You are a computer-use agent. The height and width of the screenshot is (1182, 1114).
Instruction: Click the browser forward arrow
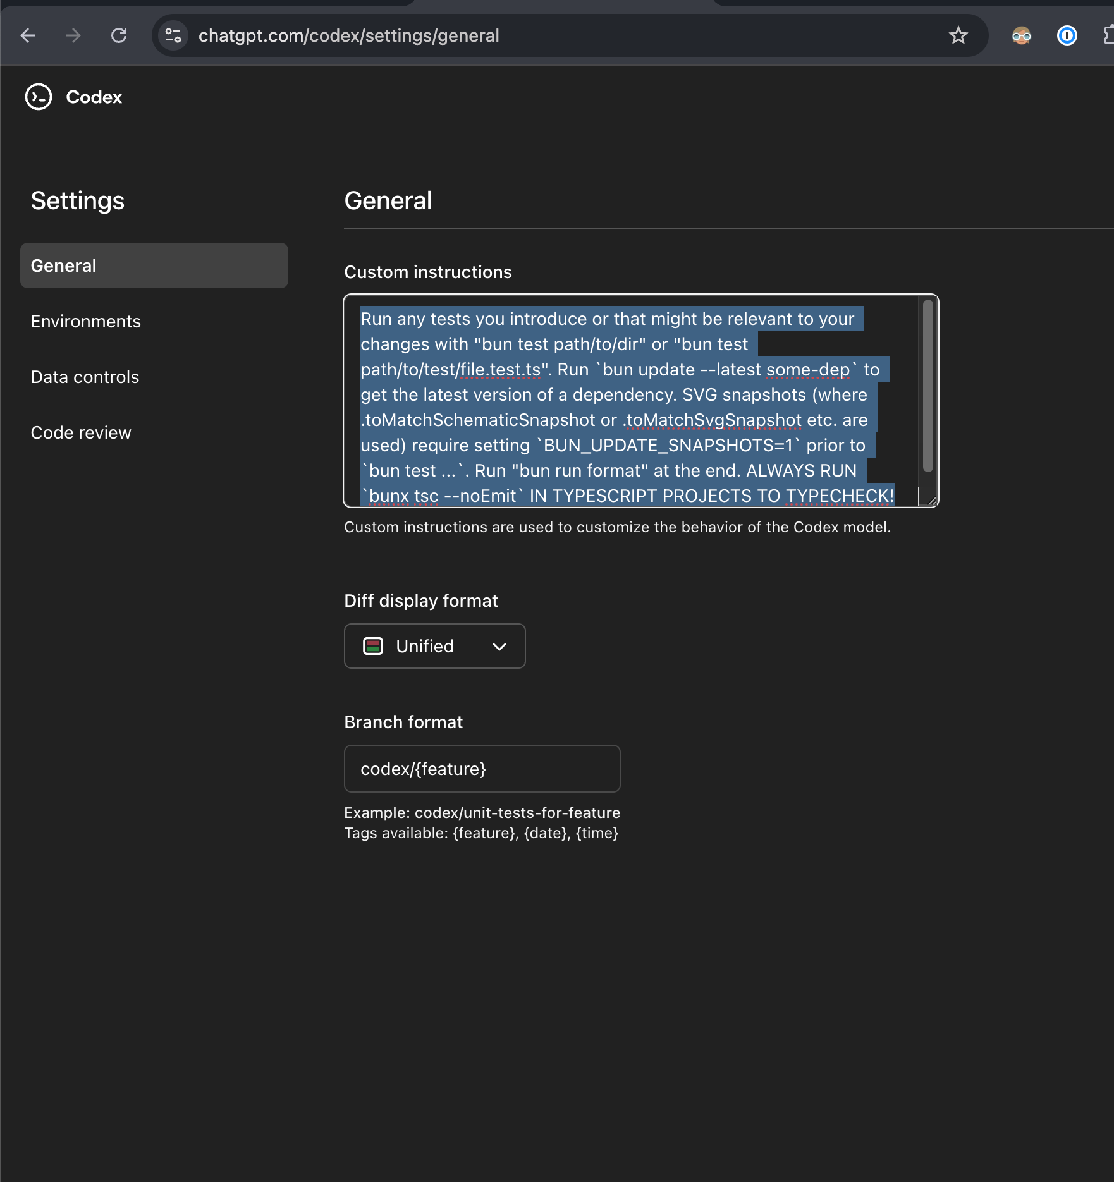click(73, 35)
